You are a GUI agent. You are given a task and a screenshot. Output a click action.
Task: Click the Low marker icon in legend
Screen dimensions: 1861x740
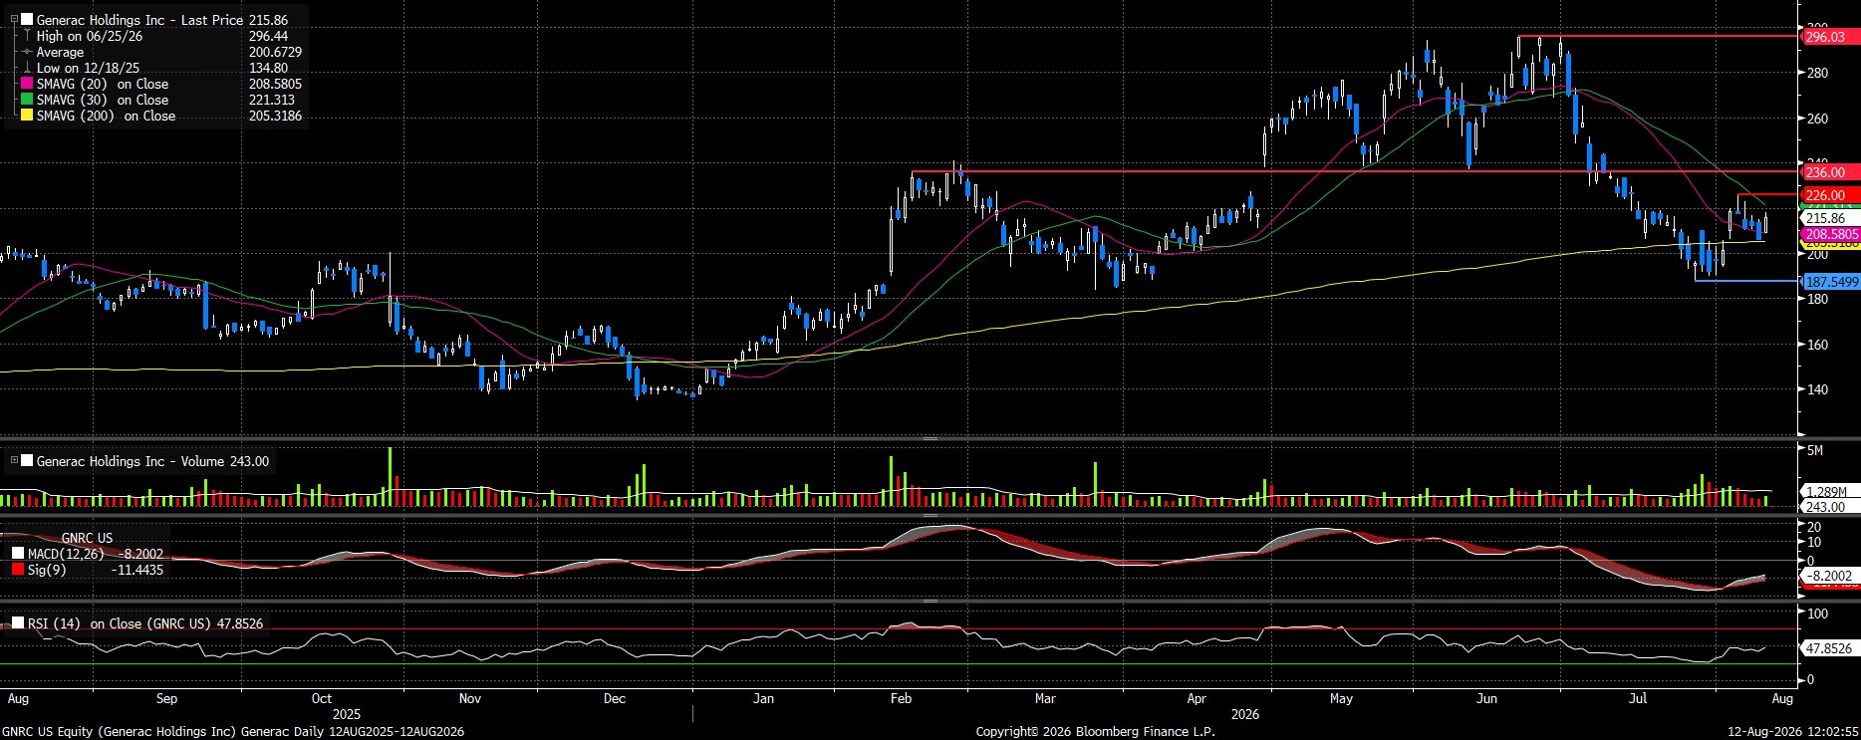[27, 68]
